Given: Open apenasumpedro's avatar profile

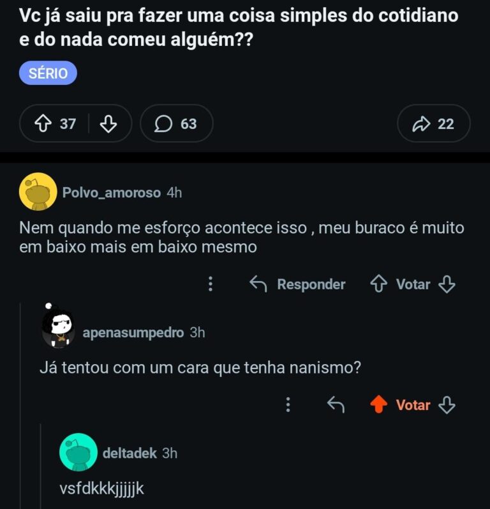Looking at the screenshot, I should [59, 329].
